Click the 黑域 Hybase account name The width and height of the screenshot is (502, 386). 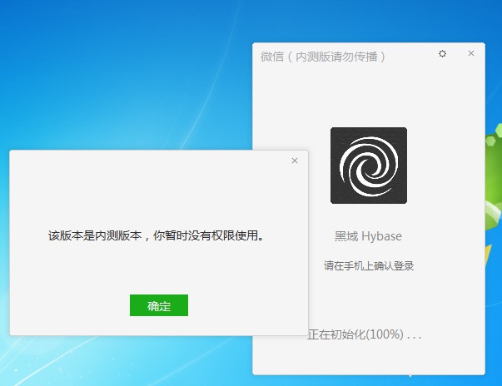pyautogui.click(x=368, y=236)
